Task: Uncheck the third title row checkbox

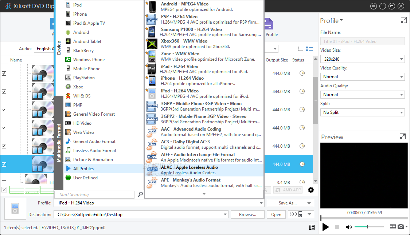Action: click(x=4, y=110)
